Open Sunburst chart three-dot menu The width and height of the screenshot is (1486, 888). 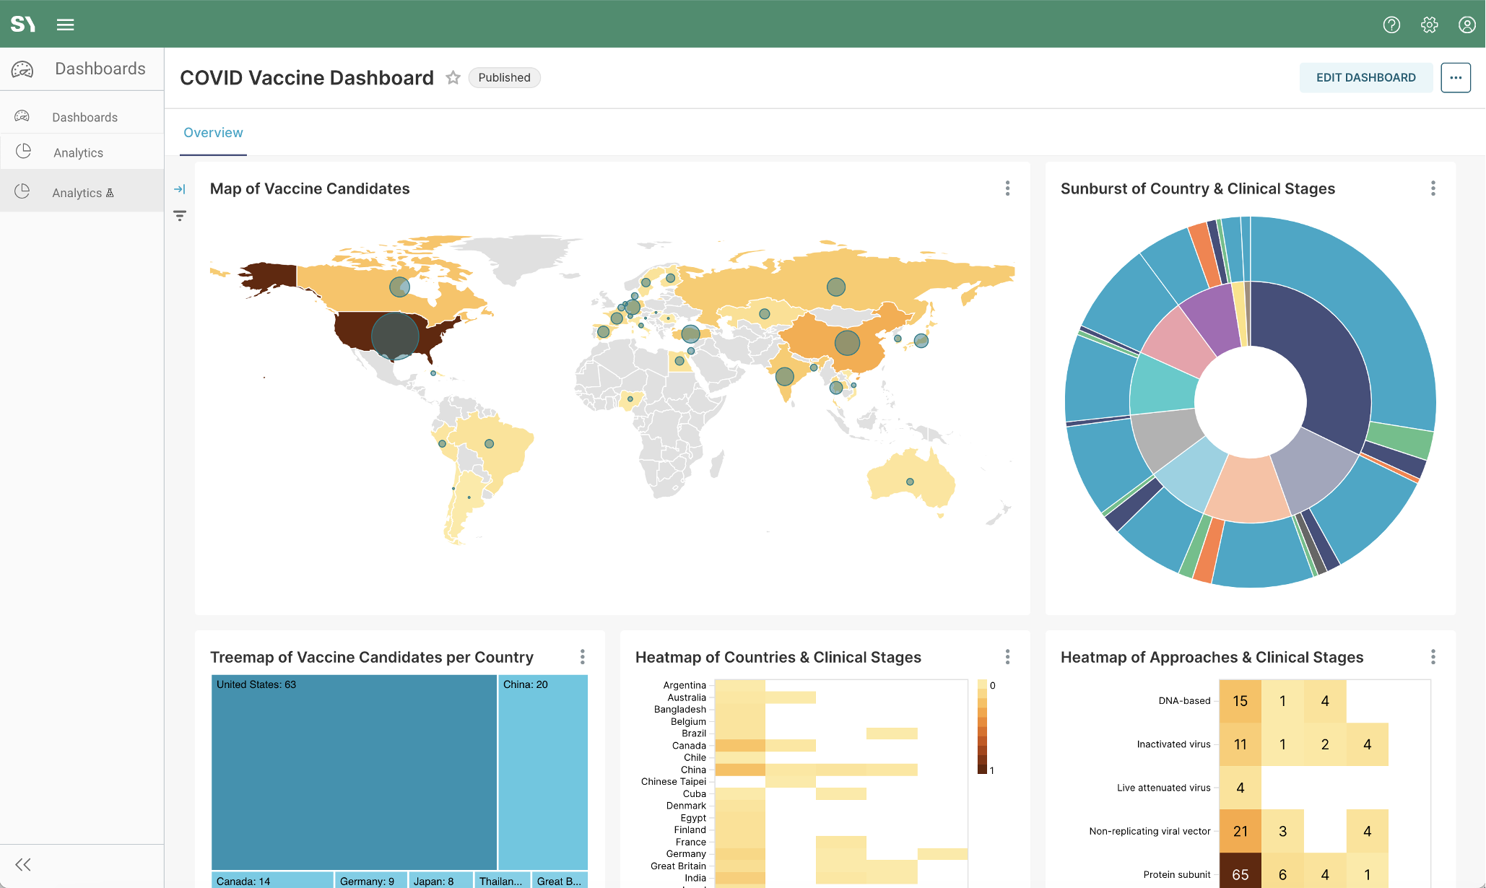point(1433,188)
